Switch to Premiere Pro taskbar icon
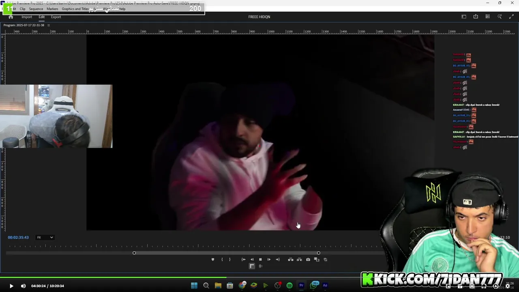Viewport: 519px width, 292px height. point(301,286)
